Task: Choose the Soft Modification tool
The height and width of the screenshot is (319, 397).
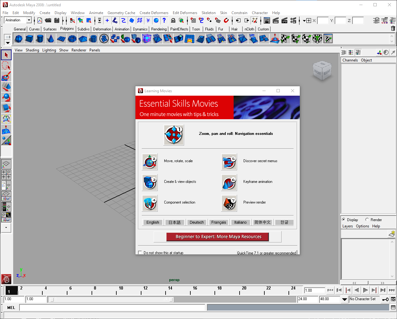Action: (x=6, y=130)
